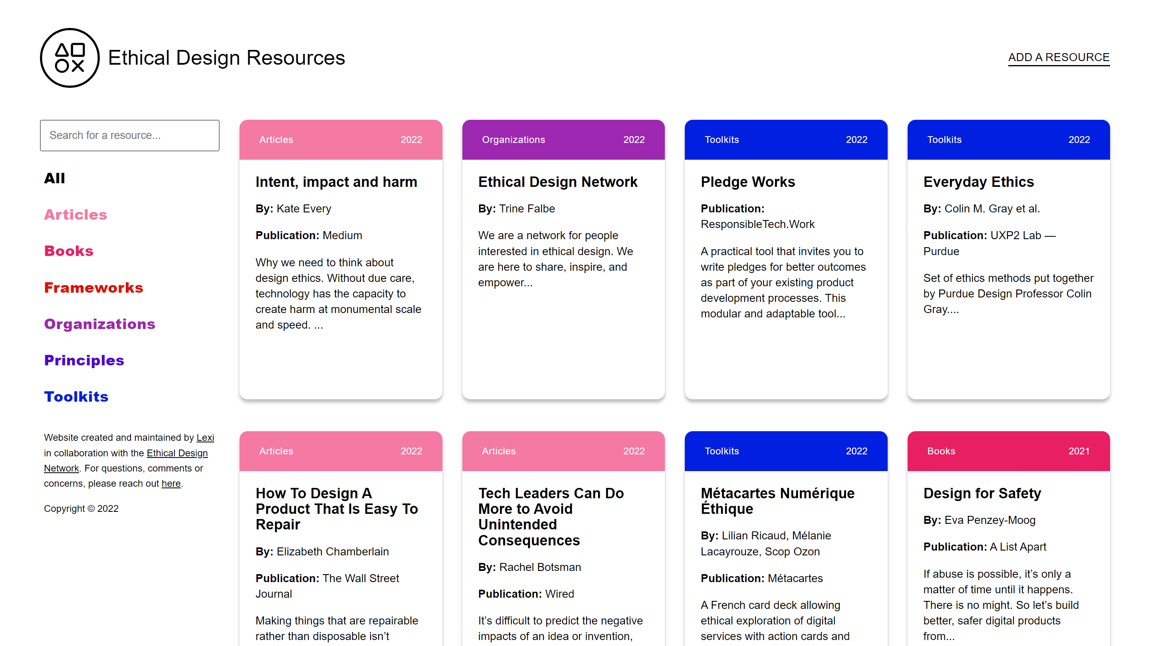Click the 'here' contact link

point(171,484)
